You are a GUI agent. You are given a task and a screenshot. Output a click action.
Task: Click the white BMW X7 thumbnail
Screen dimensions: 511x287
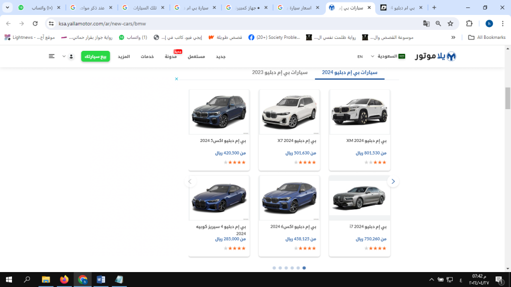click(289, 112)
